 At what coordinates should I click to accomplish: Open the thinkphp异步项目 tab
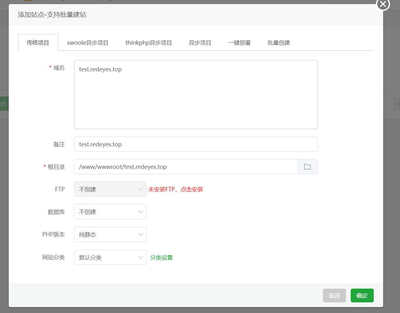tap(149, 43)
